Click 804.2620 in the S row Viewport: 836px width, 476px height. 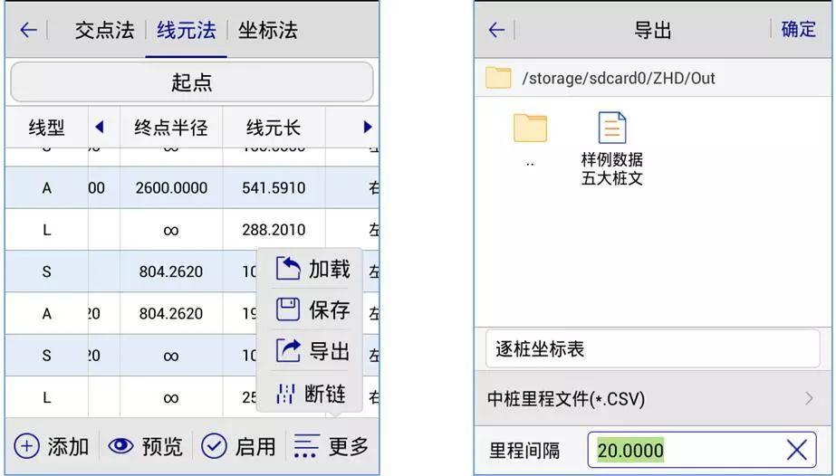pyautogui.click(x=171, y=271)
